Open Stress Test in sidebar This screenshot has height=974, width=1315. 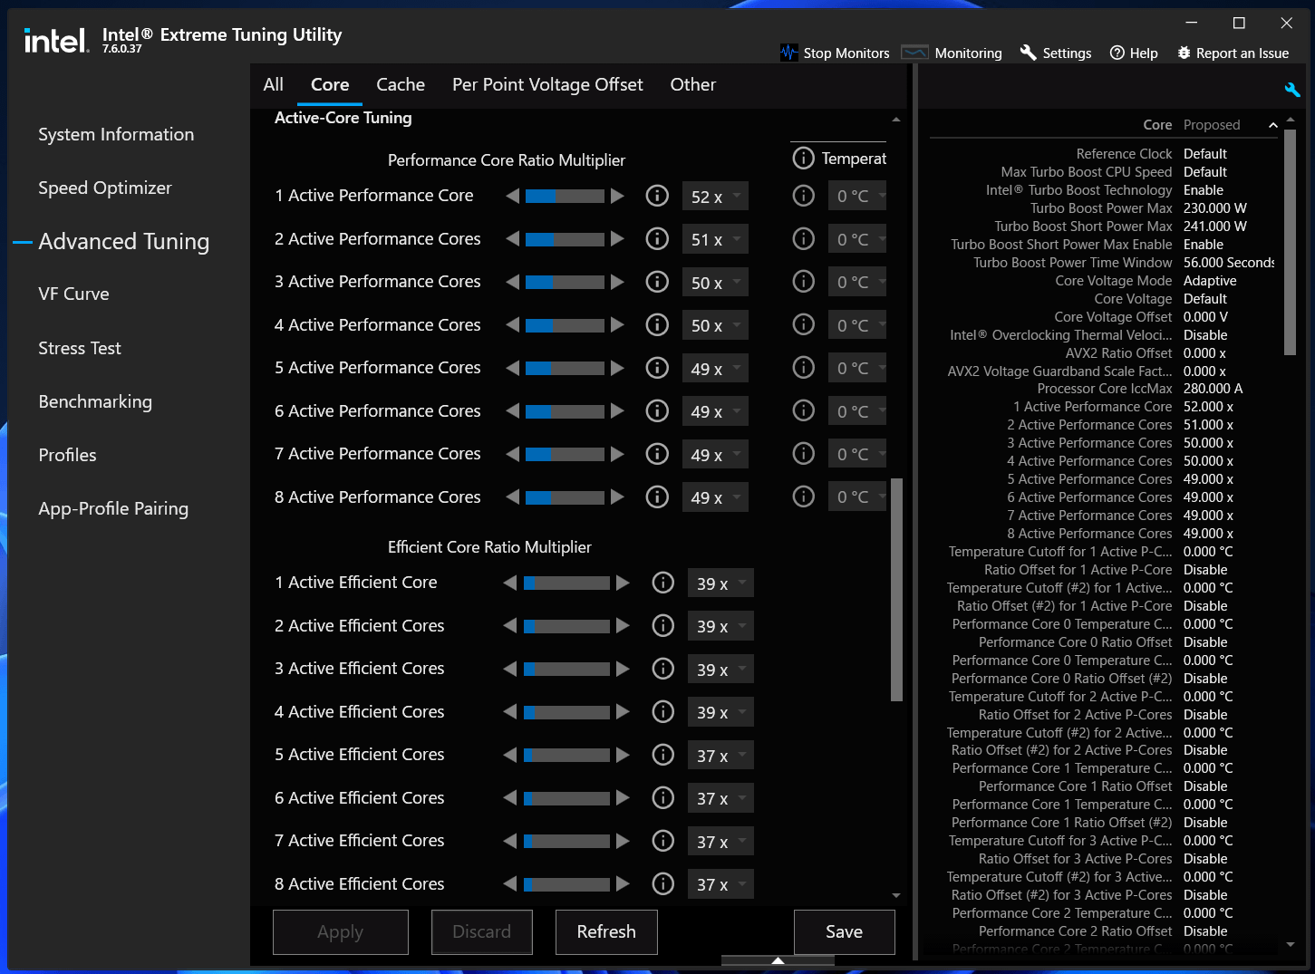point(80,348)
